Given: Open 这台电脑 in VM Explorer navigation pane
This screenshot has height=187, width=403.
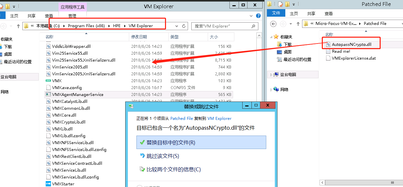Looking at the screenshot, I should click(9, 77).
